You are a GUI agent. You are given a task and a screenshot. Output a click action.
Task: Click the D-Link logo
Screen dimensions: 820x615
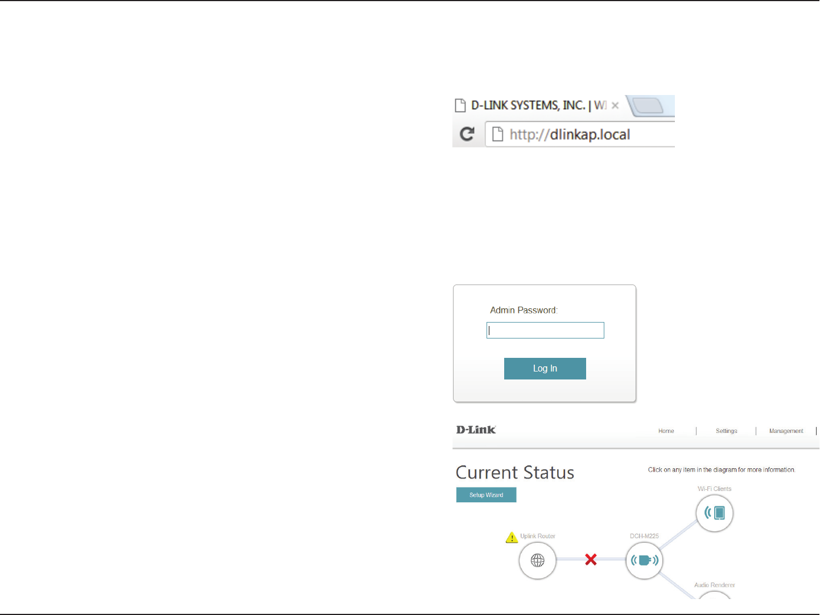click(x=476, y=430)
